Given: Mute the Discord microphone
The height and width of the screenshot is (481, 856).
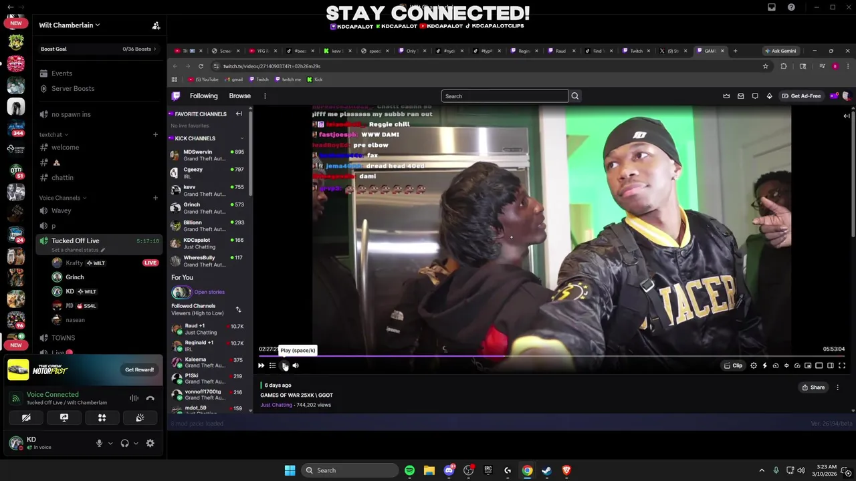Looking at the screenshot, I should (x=99, y=443).
